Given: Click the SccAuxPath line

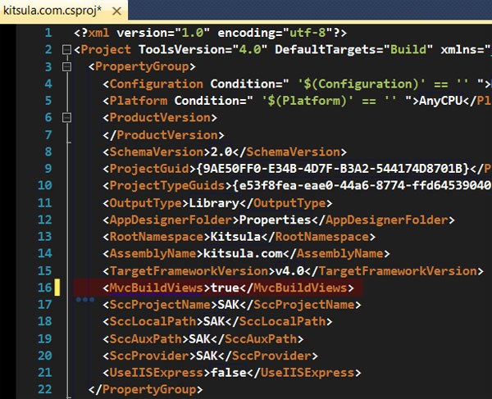Looking at the screenshot, I should pos(203,339).
